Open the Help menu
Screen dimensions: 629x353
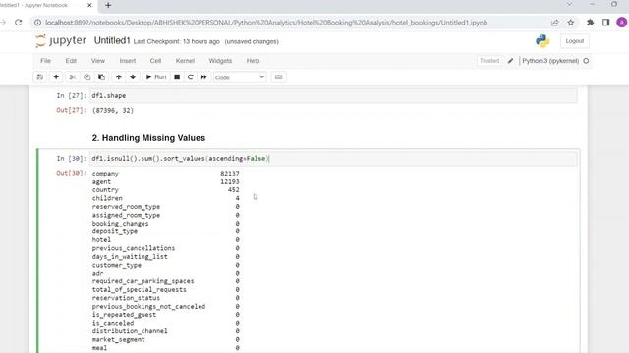click(x=253, y=61)
